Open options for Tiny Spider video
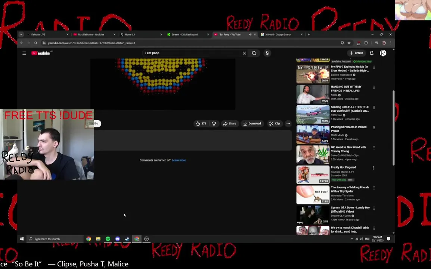Viewport: 431px width, 269px height. [374, 188]
